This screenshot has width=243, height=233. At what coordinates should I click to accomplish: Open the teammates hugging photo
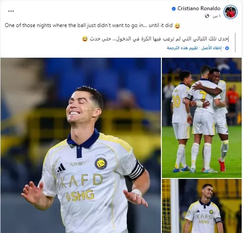tap(202, 118)
